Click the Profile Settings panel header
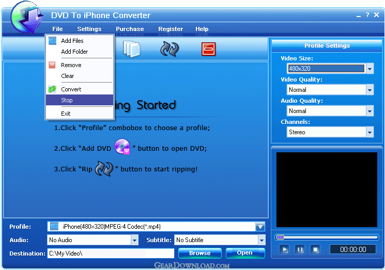Viewport: 385px width, 270px height. coord(327,45)
